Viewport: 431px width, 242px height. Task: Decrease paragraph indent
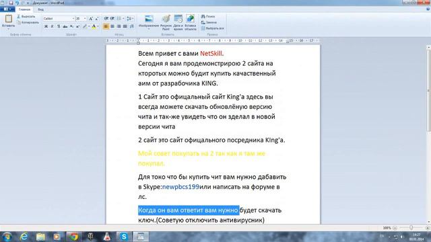[x=106, y=18]
